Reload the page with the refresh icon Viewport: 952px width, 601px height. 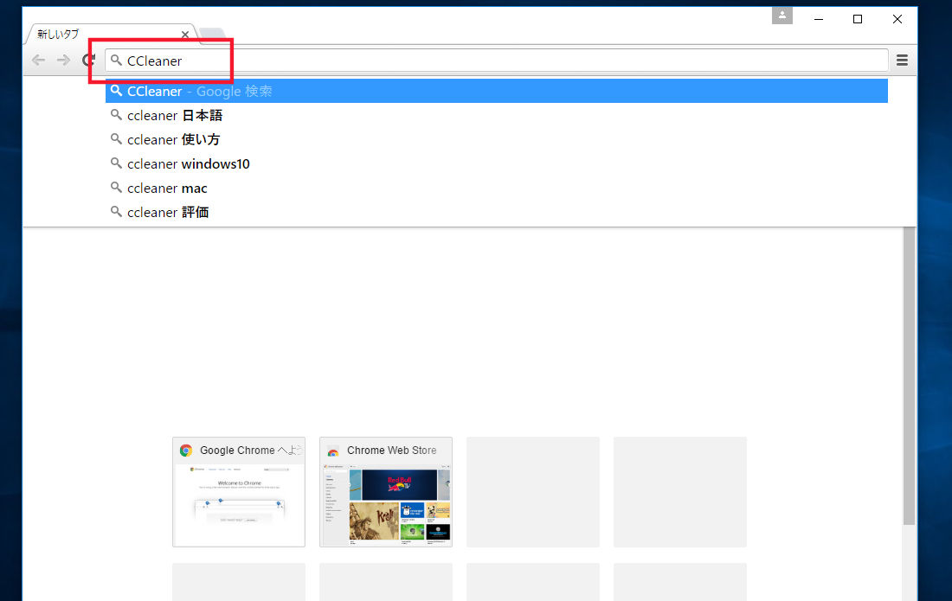pos(88,60)
